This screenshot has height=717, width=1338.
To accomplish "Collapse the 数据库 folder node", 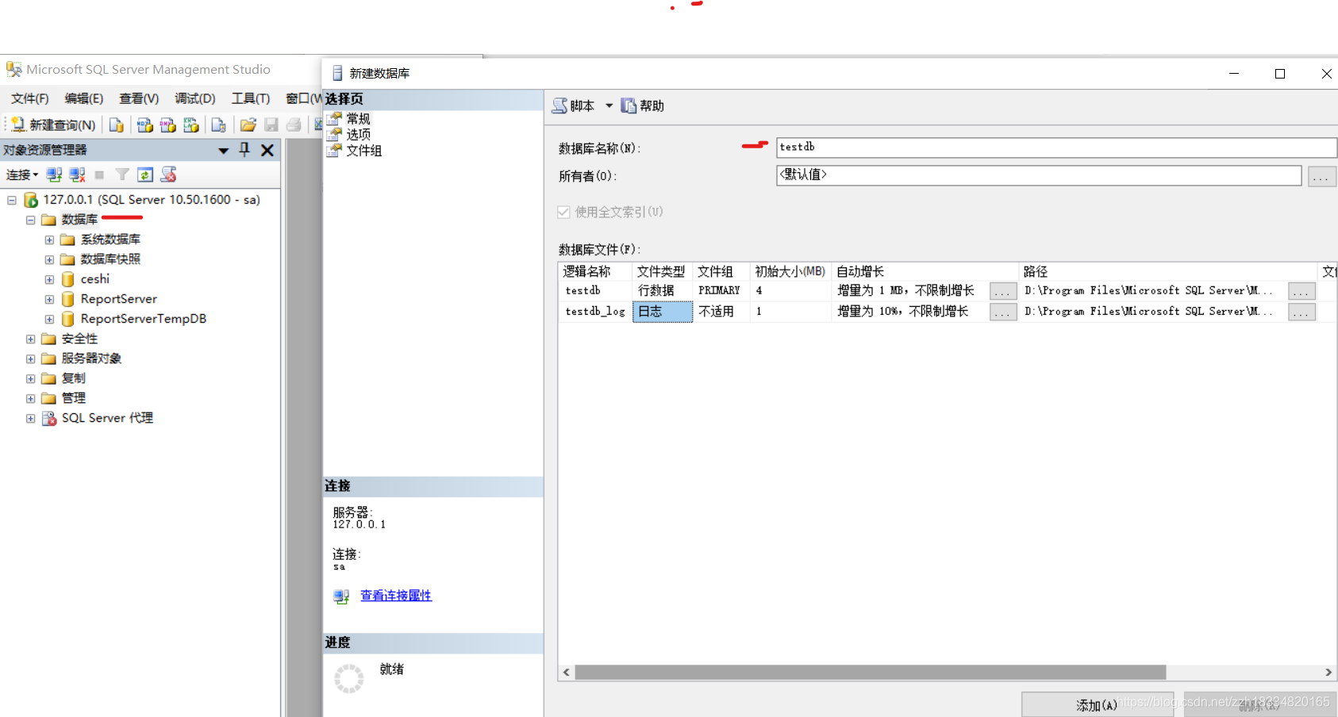I will [x=30, y=220].
